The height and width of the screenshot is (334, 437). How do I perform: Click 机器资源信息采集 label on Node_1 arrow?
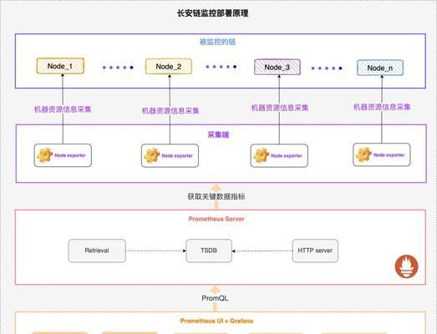(x=63, y=109)
